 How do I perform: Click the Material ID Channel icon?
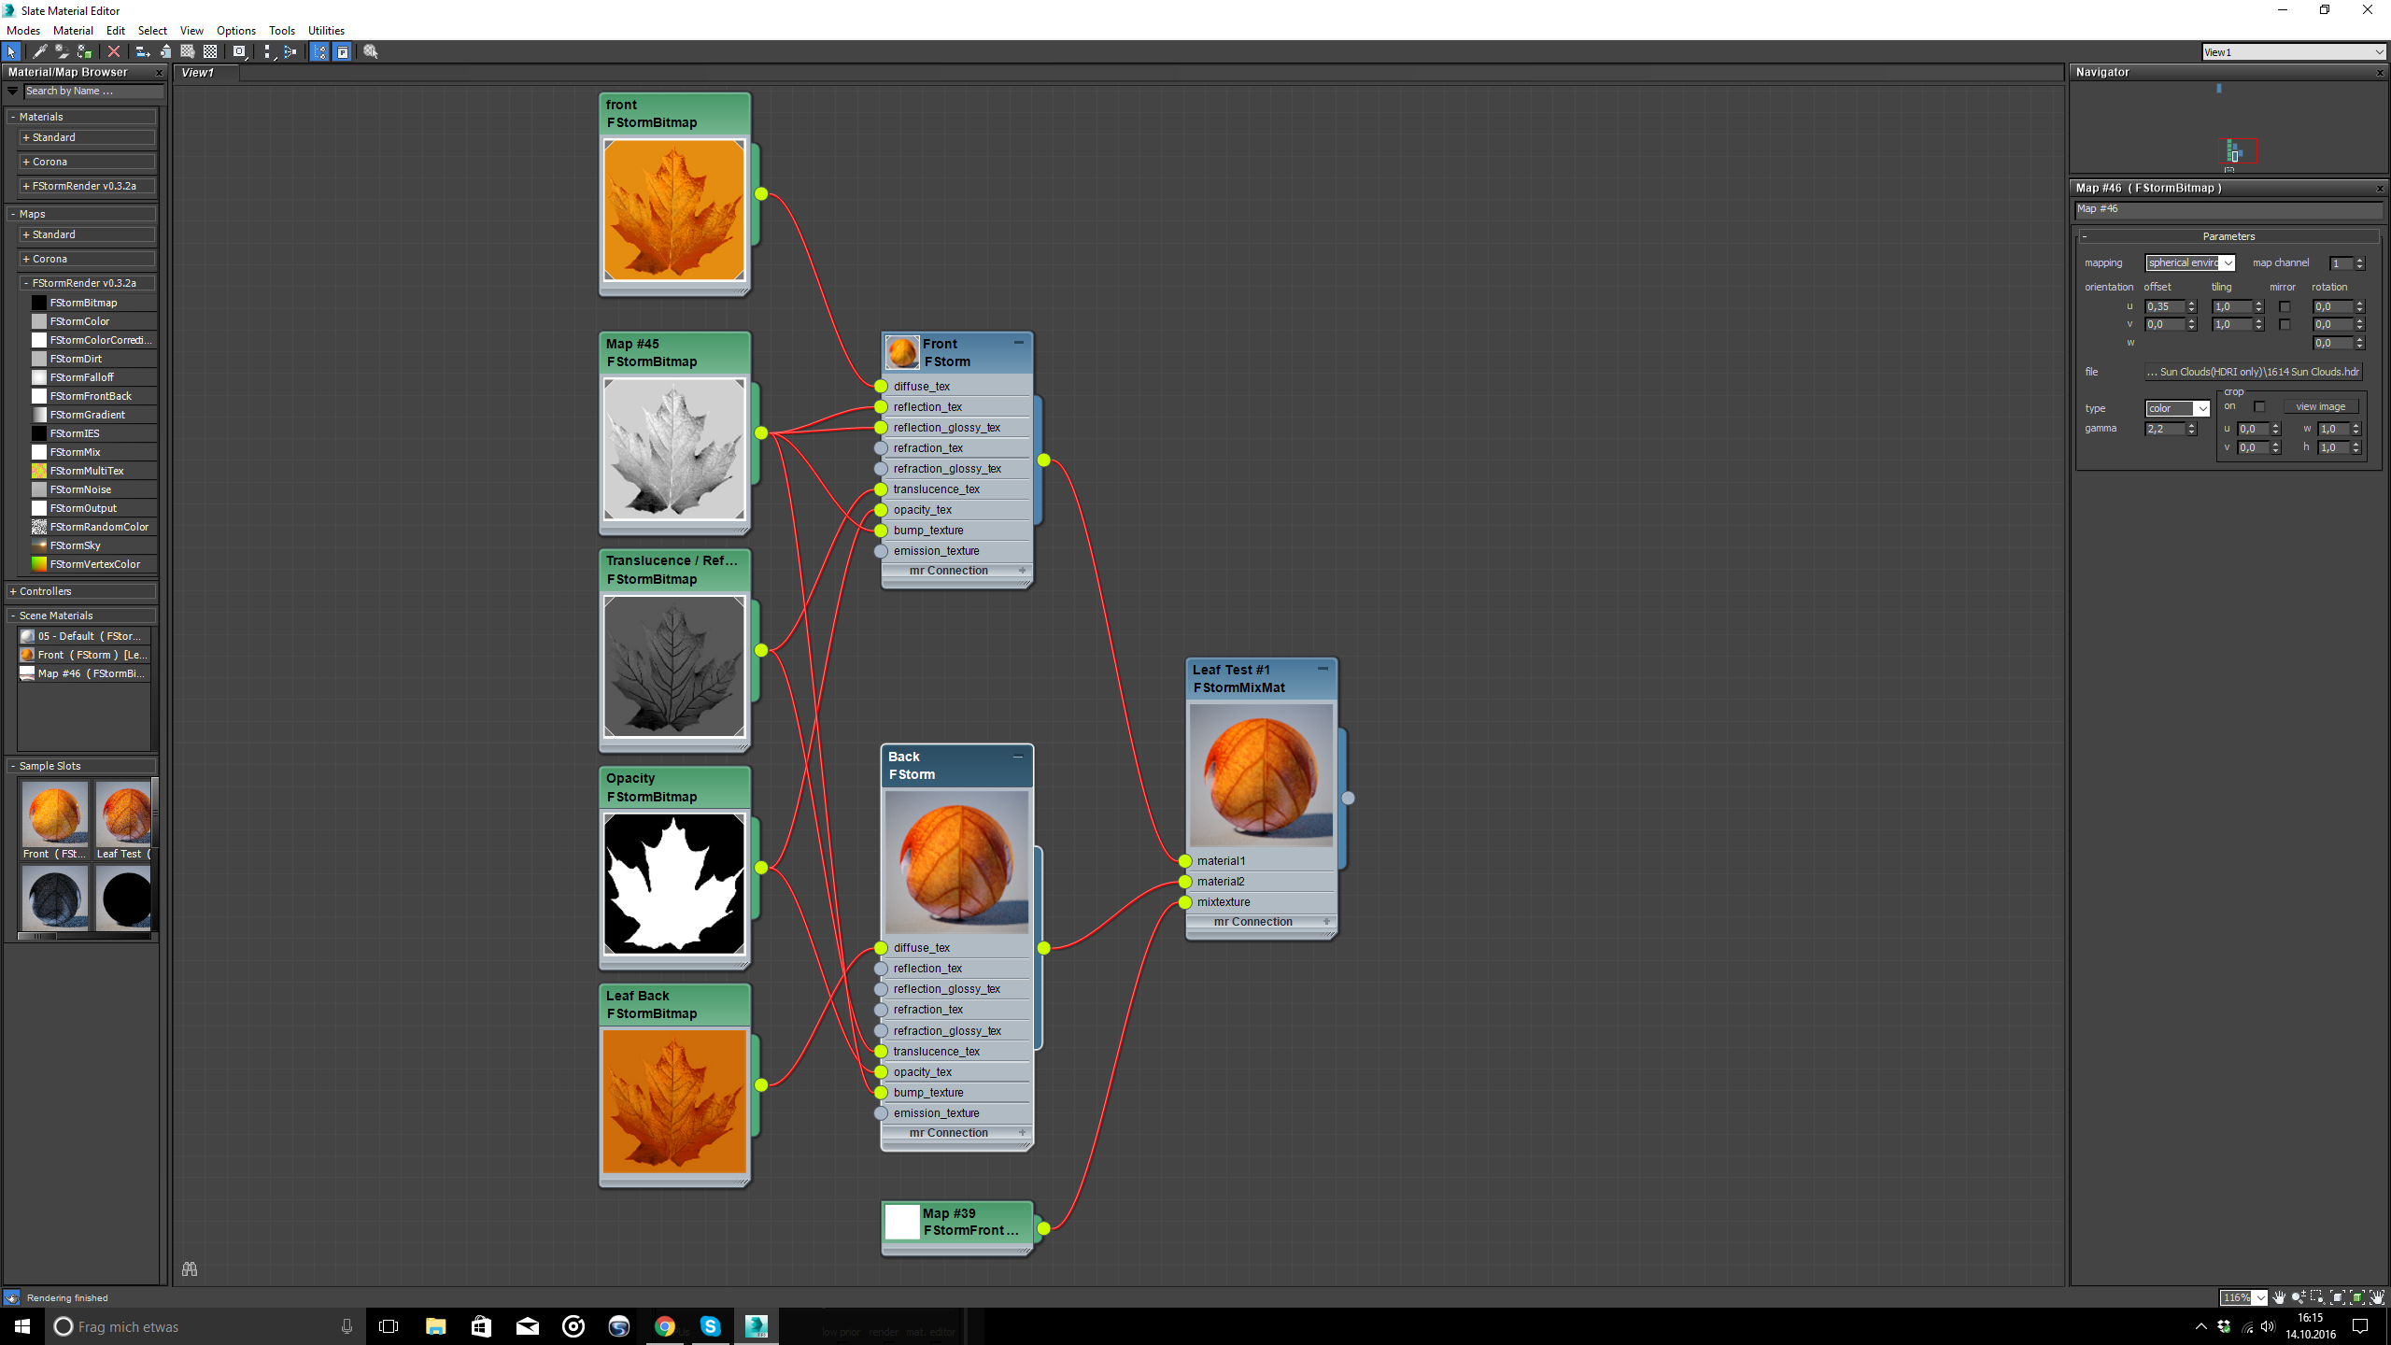click(240, 52)
